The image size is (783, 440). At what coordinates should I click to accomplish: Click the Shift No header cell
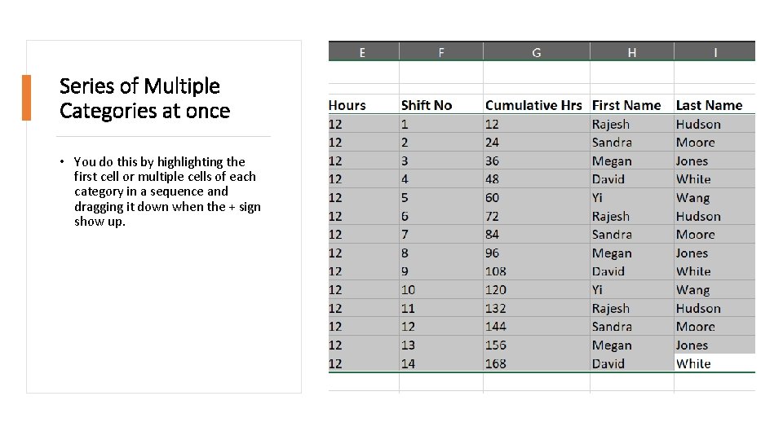coord(441,105)
